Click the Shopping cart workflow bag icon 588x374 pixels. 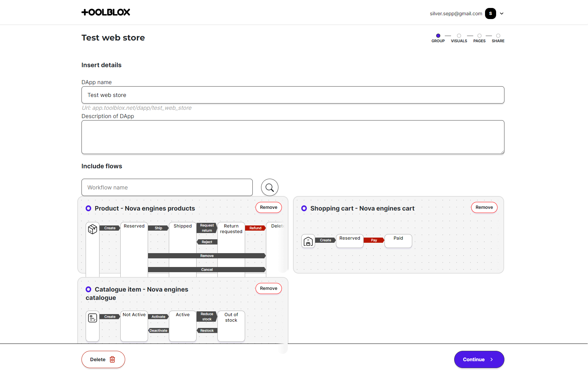point(308,241)
